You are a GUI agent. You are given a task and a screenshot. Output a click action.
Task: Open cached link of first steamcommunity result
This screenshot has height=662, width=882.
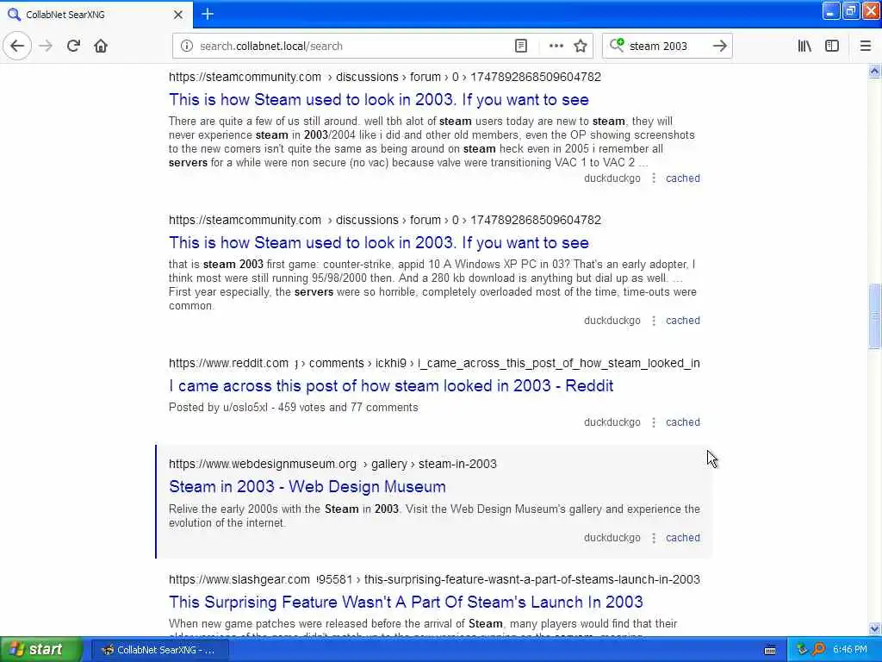683,178
